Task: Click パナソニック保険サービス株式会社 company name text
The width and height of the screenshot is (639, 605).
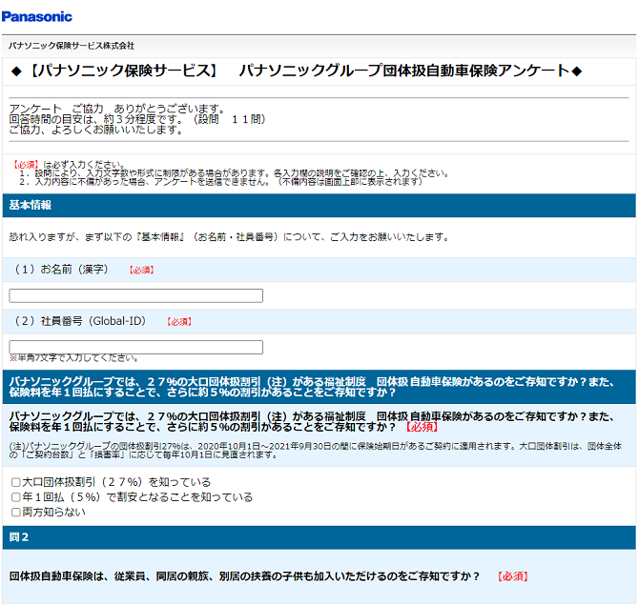Action: pyautogui.click(x=72, y=46)
